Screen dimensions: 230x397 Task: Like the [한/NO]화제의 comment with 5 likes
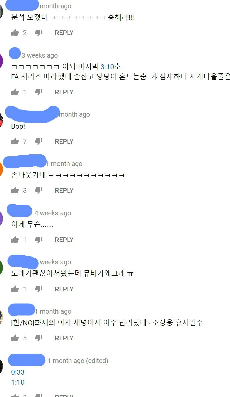coord(15,338)
